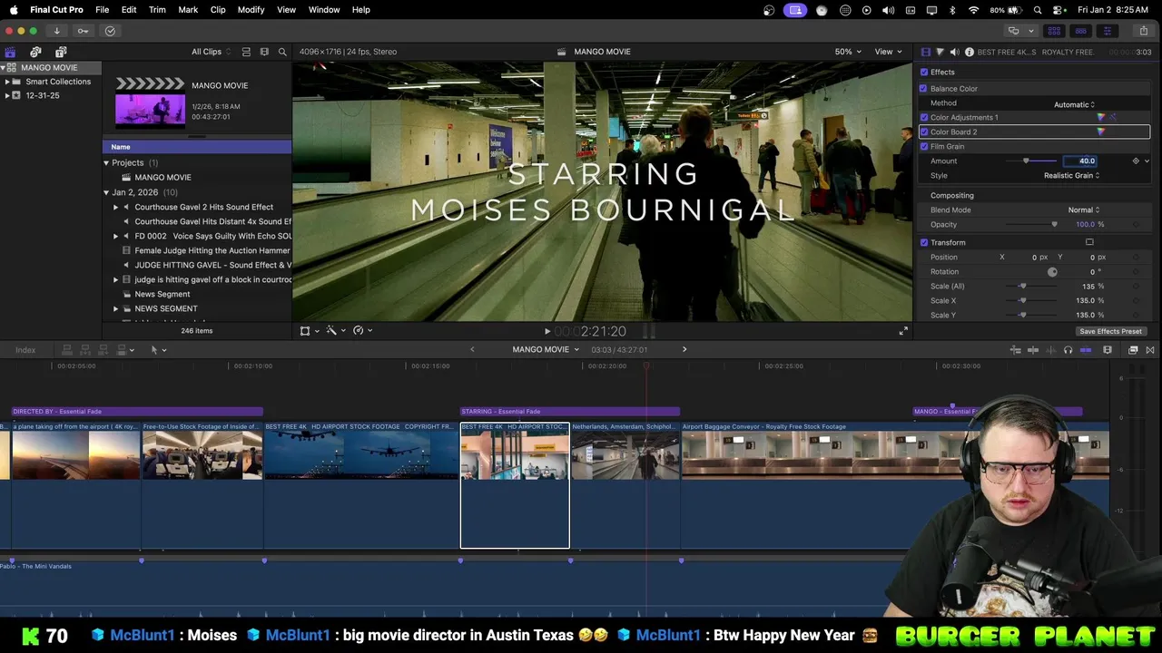Viewport: 1162px width, 653px height.
Task: Toggle skimming in the timeline toolbar
Action: click(x=1032, y=350)
